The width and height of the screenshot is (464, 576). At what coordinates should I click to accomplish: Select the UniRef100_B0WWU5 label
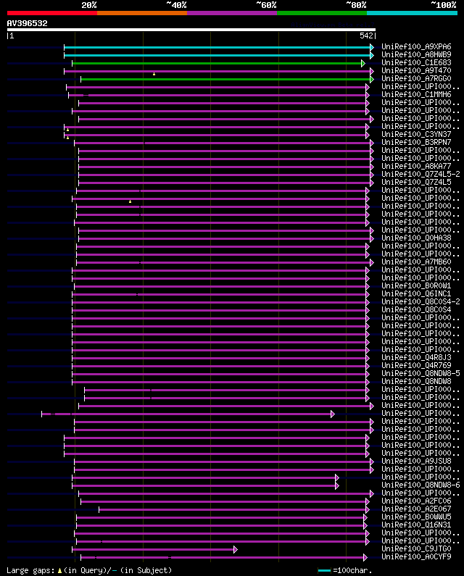(416, 517)
